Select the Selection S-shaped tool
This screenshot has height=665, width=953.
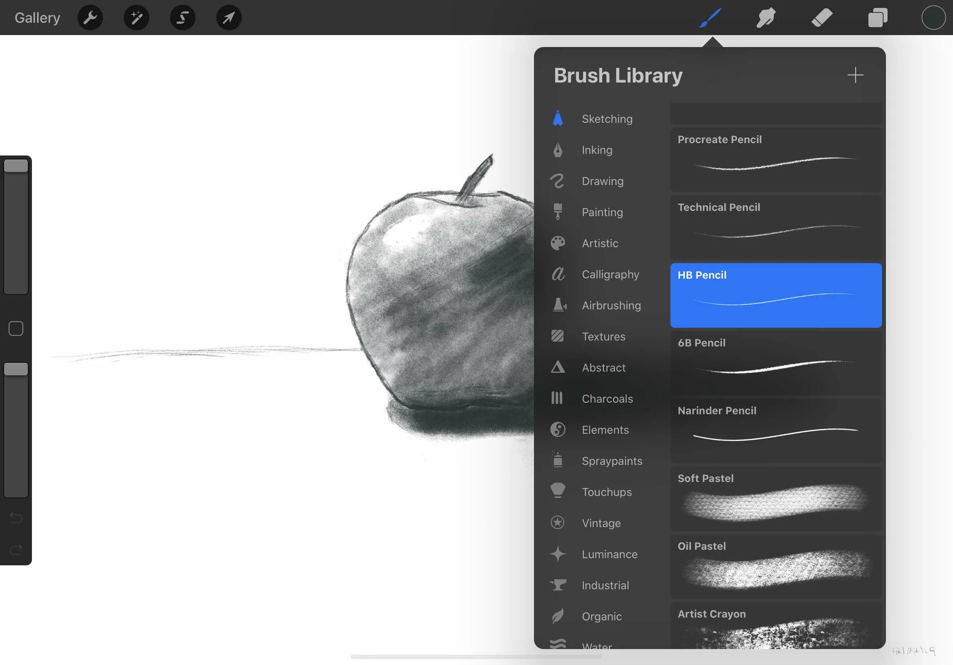[x=183, y=18]
